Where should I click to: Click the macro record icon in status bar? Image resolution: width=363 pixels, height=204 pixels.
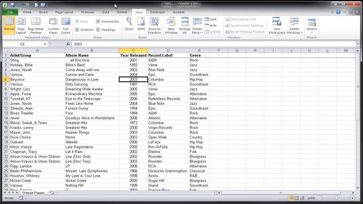click(x=21, y=198)
